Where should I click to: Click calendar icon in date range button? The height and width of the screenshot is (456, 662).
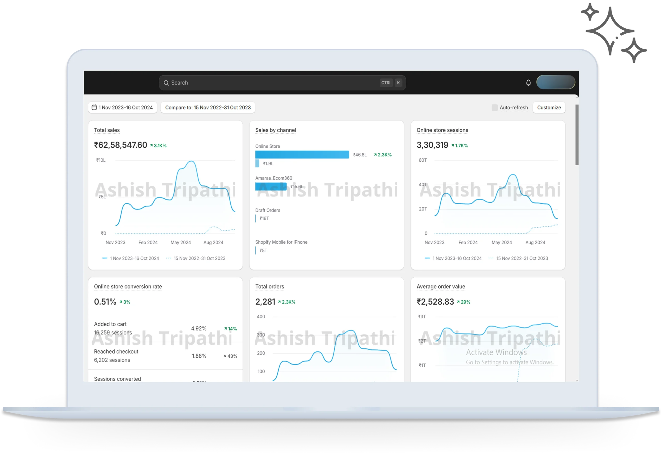click(94, 107)
